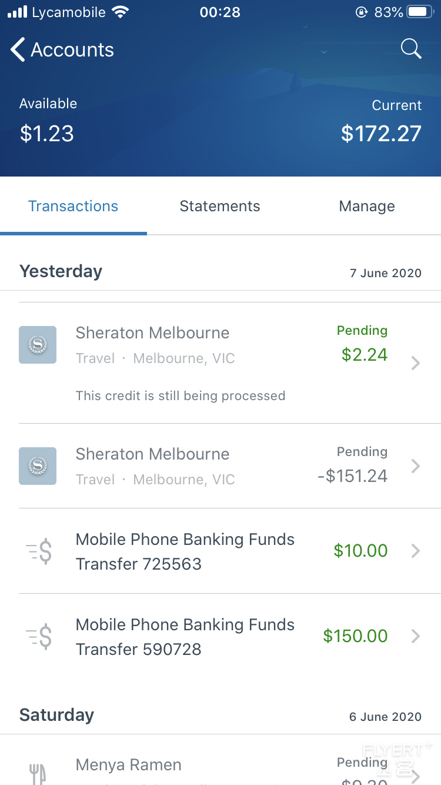The width and height of the screenshot is (441, 785).
Task: Tap the Wi-Fi icon in the status bar
Action: (x=121, y=12)
